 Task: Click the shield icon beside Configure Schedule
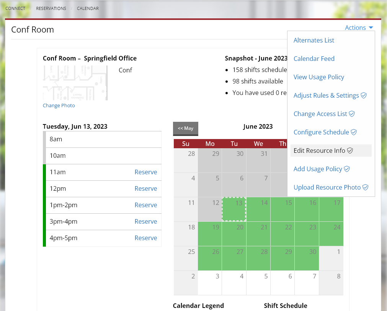[x=354, y=132]
